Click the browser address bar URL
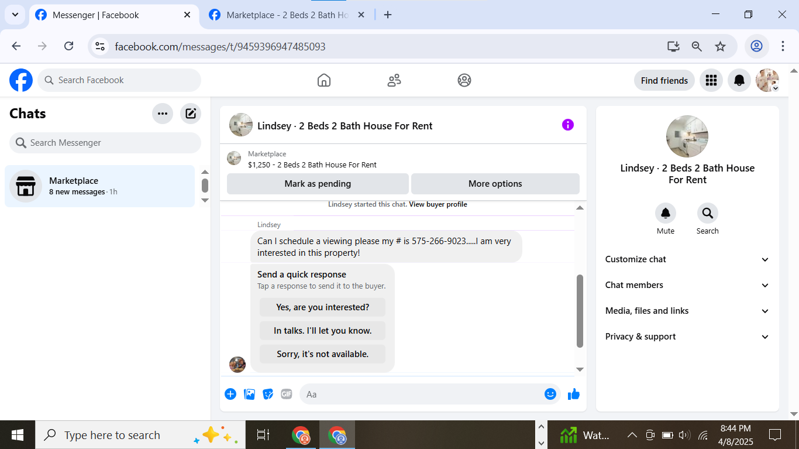799x449 pixels. tap(220, 46)
